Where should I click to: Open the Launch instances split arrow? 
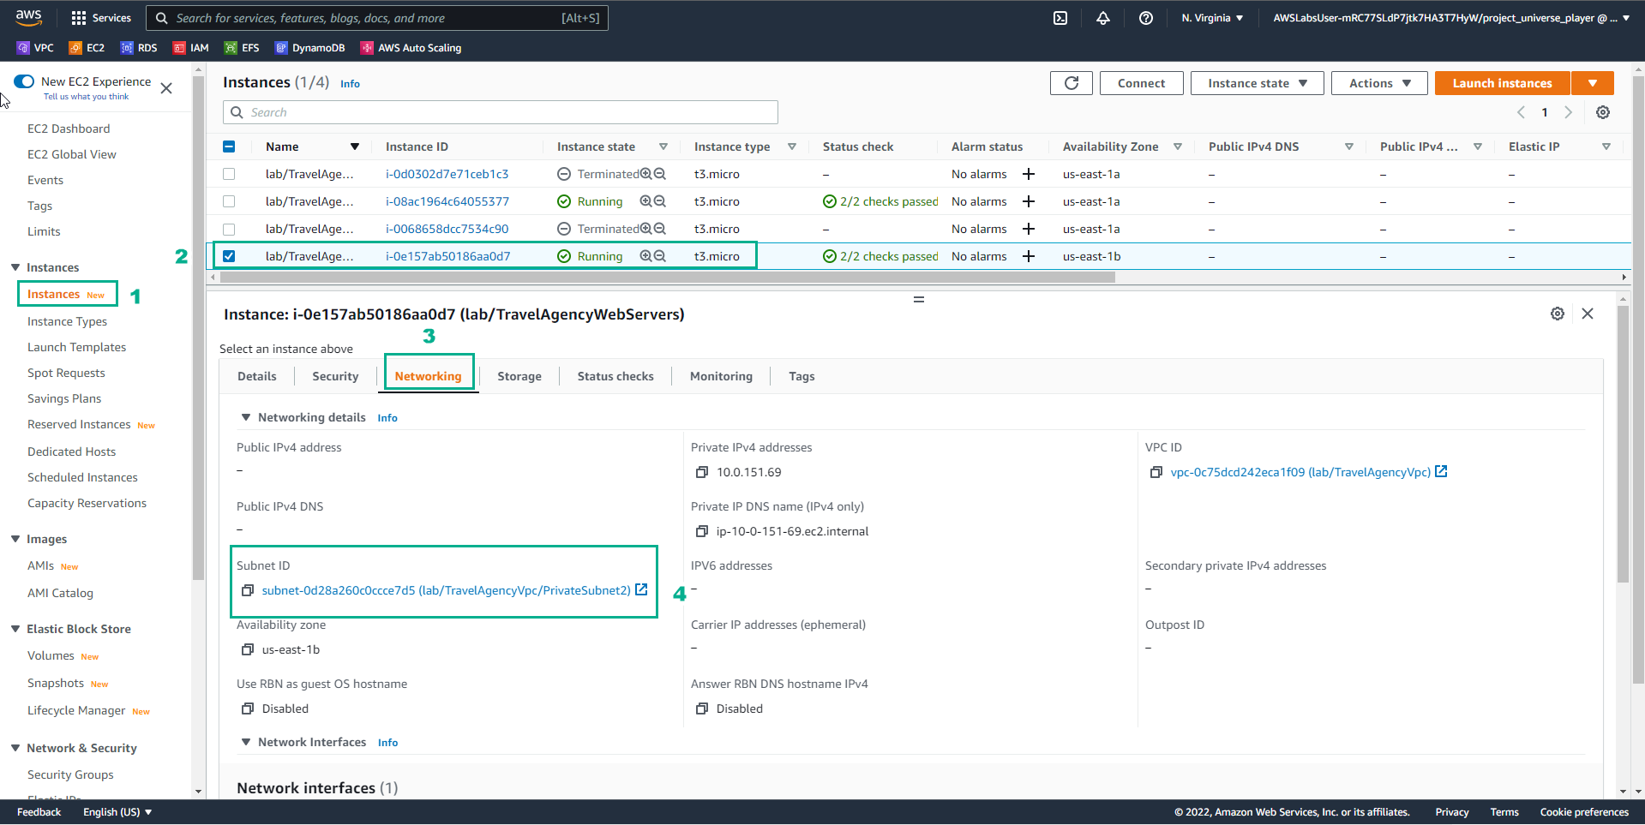(x=1593, y=83)
